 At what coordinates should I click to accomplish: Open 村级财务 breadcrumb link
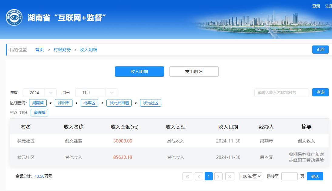(62, 50)
